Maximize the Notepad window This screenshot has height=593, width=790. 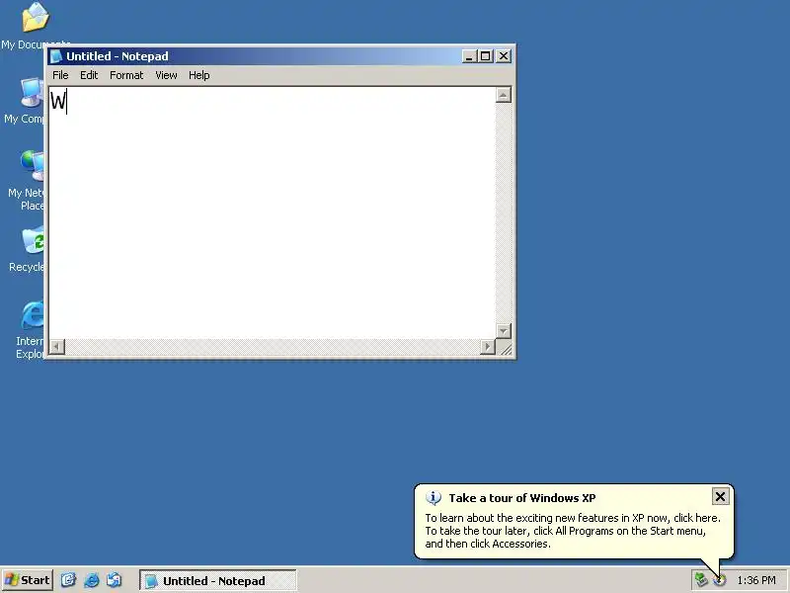coord(485,56)
